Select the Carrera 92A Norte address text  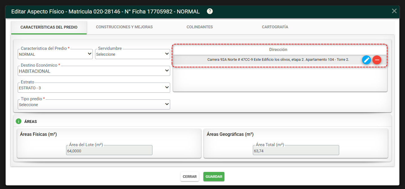278,60
